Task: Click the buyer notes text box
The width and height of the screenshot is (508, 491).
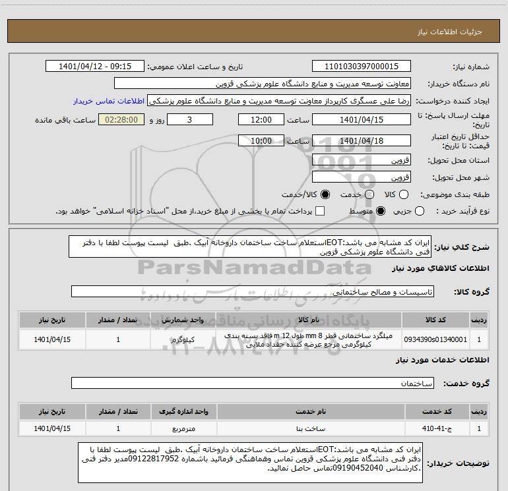Action: (x=251, y=463)
